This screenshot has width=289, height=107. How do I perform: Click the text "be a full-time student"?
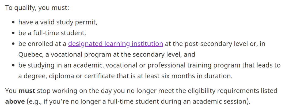51,33
